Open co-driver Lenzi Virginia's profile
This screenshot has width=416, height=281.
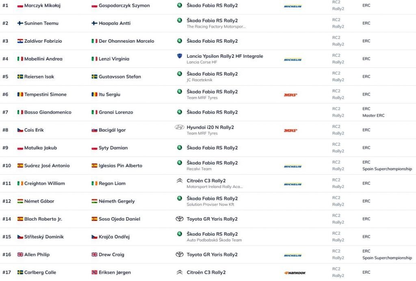[114, 59]
